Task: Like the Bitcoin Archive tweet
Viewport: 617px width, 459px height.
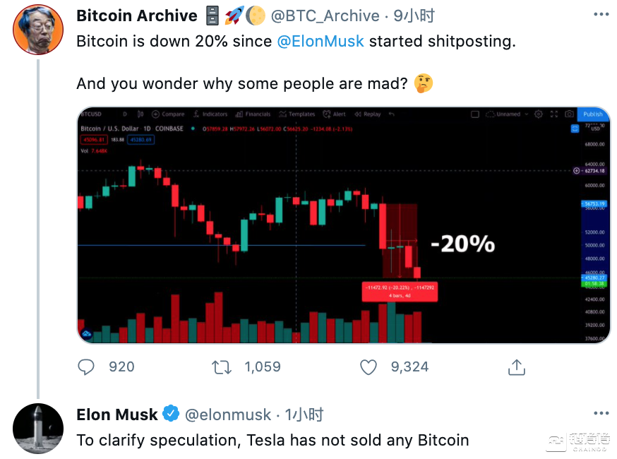Action: point(369,367)
